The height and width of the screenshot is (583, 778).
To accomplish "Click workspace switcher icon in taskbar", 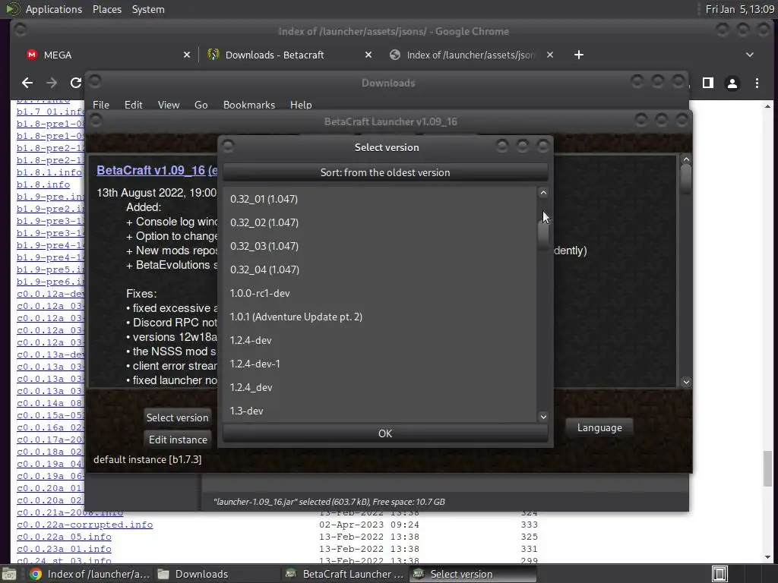I will [x=720, y=574].
